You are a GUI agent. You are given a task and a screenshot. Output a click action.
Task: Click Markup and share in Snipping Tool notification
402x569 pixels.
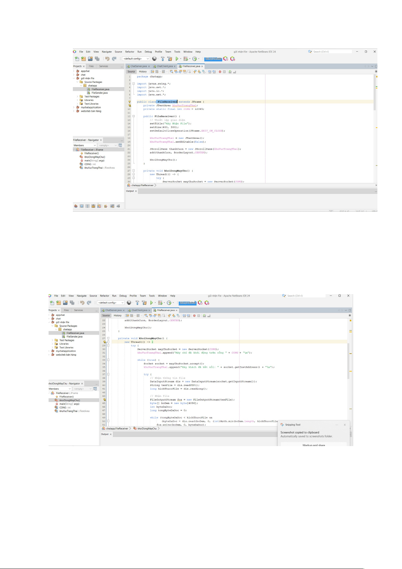(x=314, y=445)
